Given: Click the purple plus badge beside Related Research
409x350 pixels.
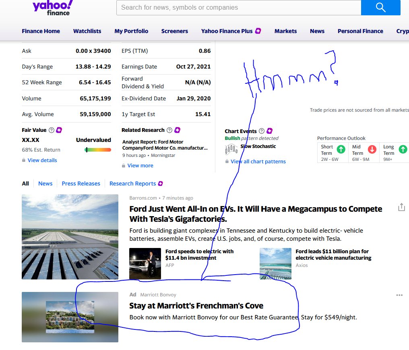Looking at the screenshot, I should tap(178, 130).
